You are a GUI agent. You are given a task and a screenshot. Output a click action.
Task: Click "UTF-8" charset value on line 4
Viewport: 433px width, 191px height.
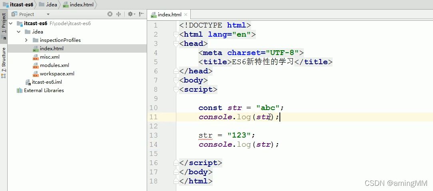click(x=282, y=53)
